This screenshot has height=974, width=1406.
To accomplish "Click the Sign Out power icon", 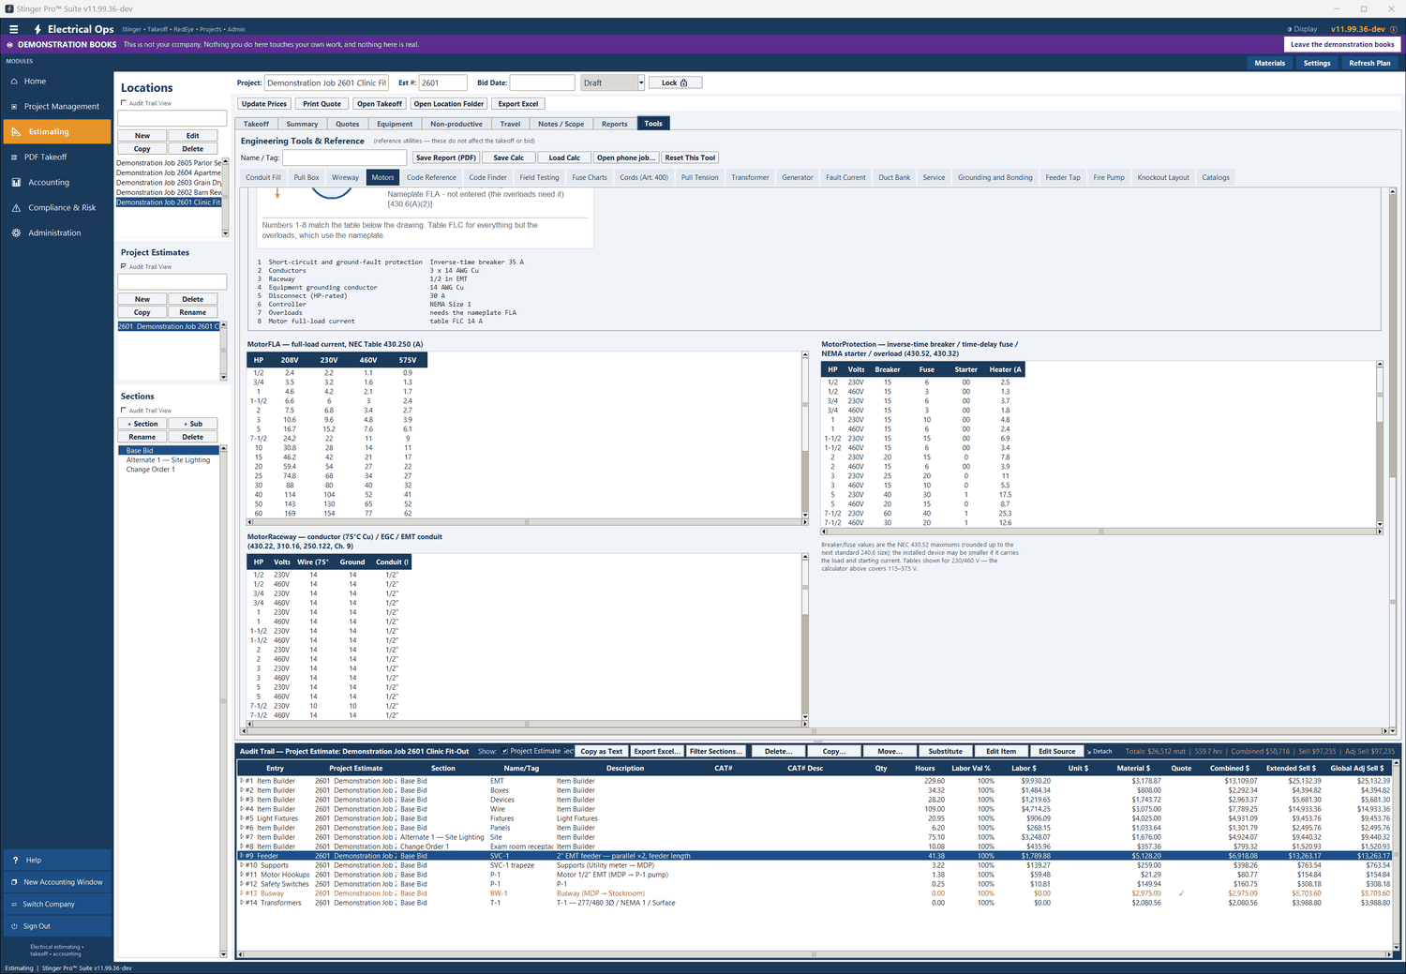I will point(14,926).
